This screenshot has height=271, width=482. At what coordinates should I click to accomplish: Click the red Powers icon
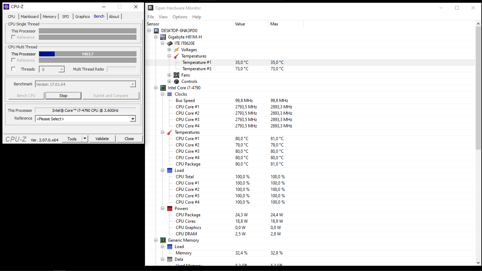coord(170,209)
